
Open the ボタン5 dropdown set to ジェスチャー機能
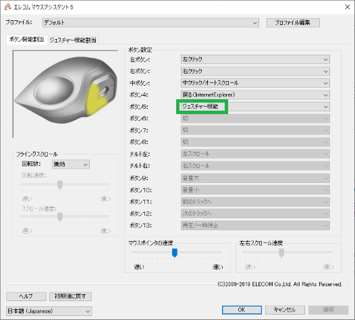click(255, 107)
